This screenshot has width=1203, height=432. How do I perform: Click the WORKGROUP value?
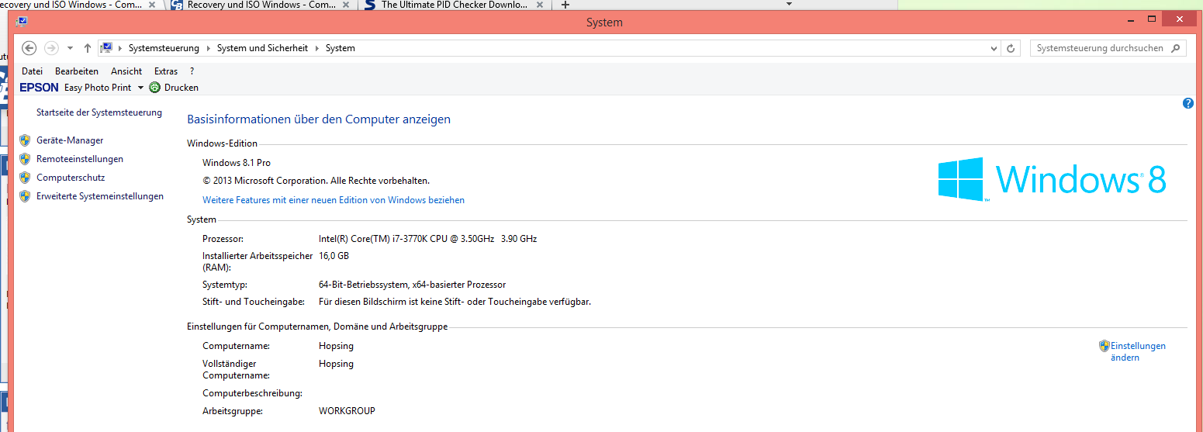tap(347, 411)
